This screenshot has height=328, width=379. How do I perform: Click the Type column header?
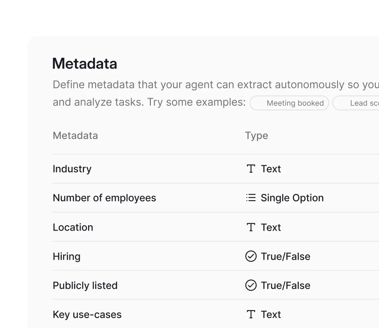coord(256,136)
